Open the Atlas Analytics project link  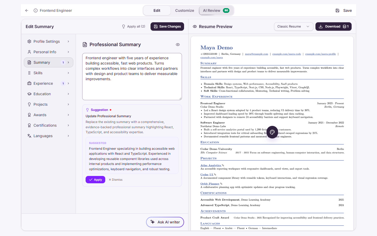(211, 165)
